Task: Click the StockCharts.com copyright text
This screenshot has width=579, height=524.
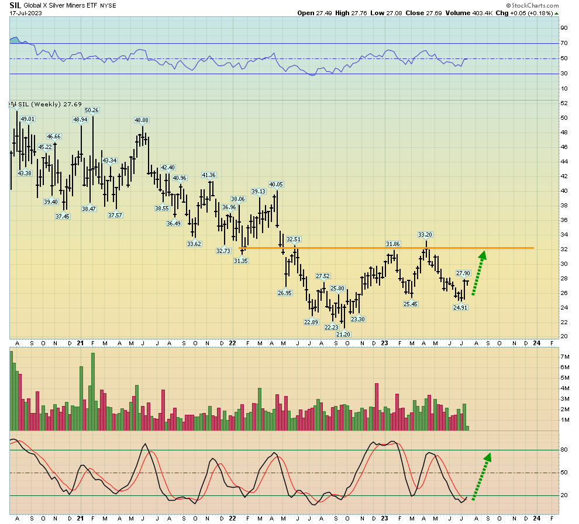Action: pyautogui.click(x=532, y=5)
